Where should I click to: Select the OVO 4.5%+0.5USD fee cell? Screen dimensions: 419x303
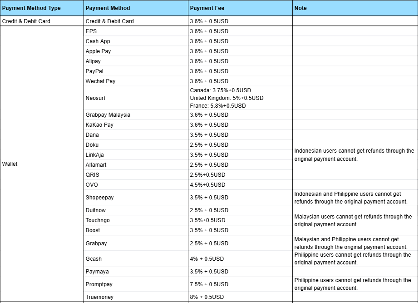tap(207, 185)
